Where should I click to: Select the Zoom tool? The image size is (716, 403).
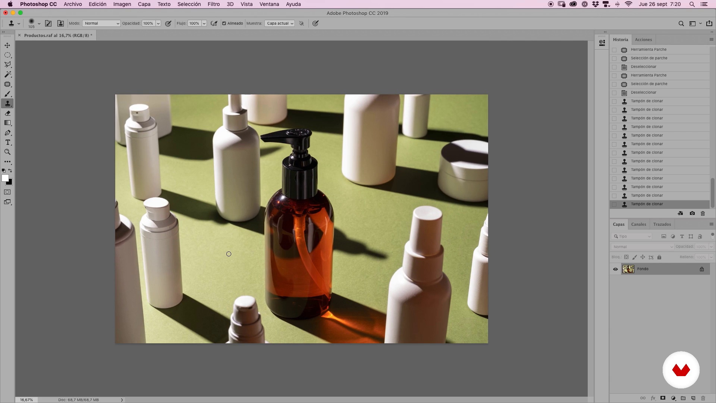tap(7, 152)
